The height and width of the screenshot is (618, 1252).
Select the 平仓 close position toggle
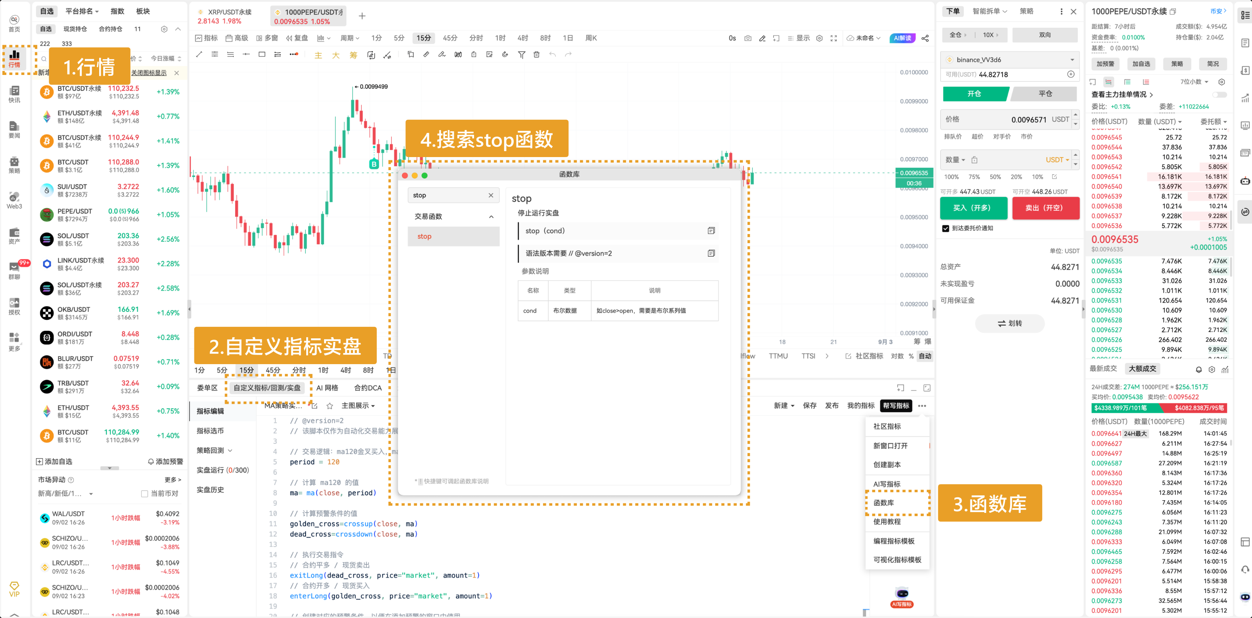tap(1045, 94)
